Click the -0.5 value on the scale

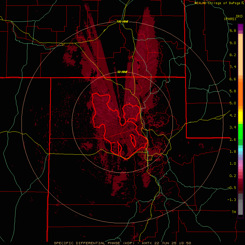[x=232, y=188]
